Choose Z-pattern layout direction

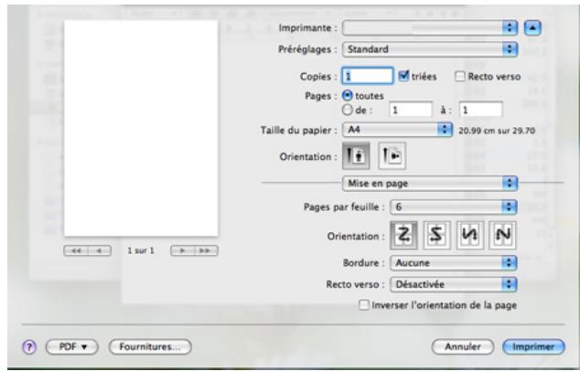pyautogui.click(x=404, y=235)
